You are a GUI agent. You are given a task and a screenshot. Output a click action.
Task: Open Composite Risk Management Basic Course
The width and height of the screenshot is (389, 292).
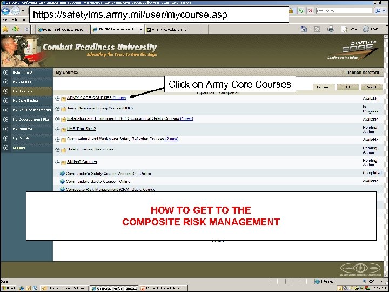(110, 189)
